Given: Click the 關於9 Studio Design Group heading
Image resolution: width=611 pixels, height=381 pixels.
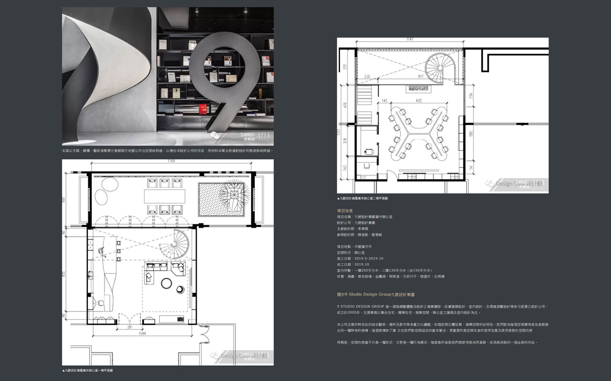Looking at the screenshot, I should coord(376,295).
